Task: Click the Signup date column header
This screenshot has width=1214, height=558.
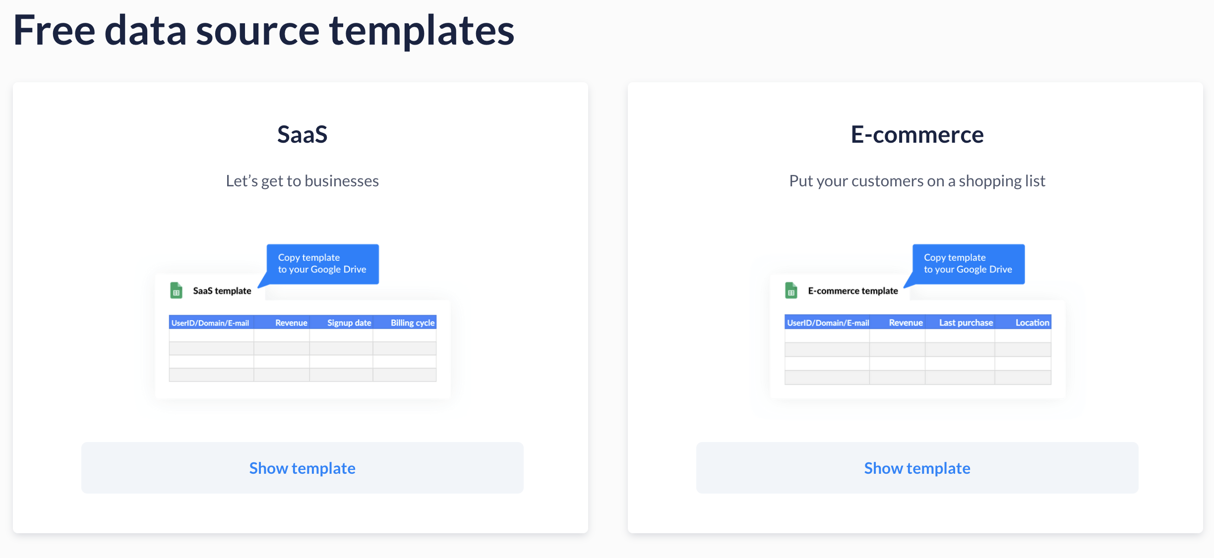Action: pyautogui.click(x=349, y=323)
